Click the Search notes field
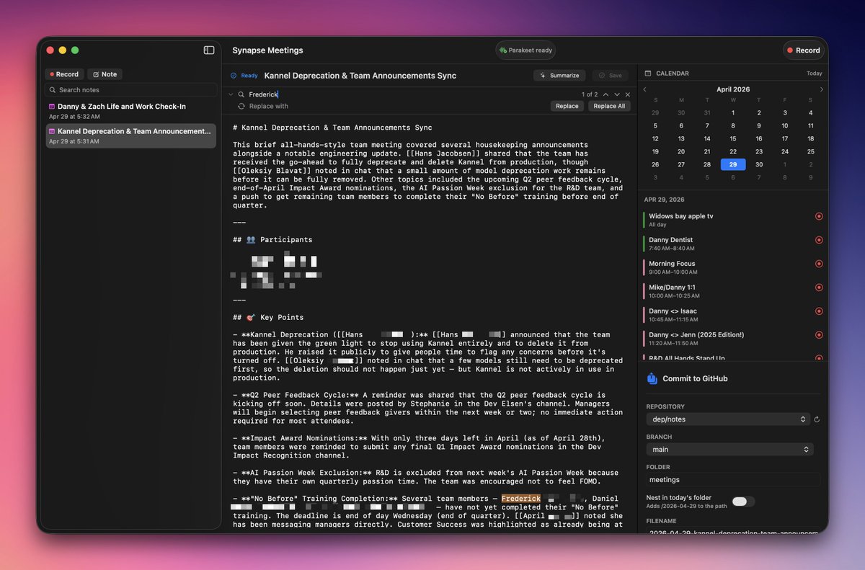The width and height of the screenshot is (865, 570). coord(130,90)
